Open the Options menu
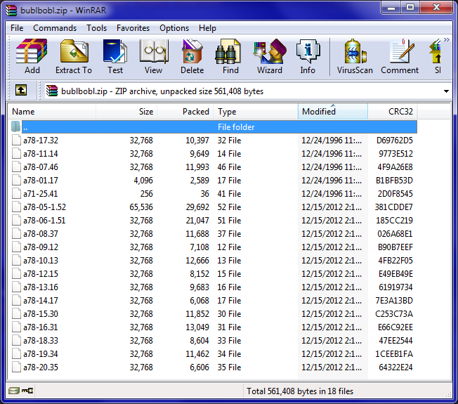This screenshot has height=404, width=458. click(174, 28)
